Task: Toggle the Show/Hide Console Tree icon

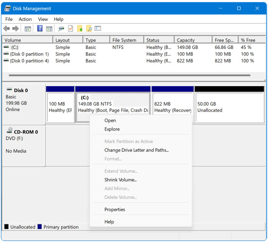Action: [x=28, y=29]
